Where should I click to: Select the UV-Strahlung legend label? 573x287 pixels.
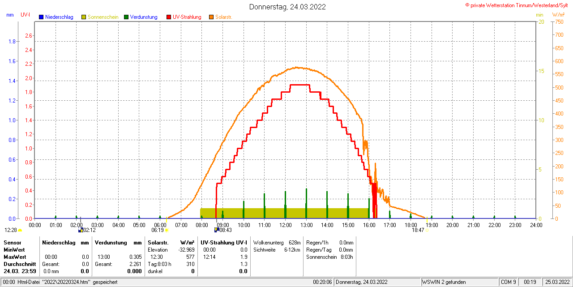point(188,17)
